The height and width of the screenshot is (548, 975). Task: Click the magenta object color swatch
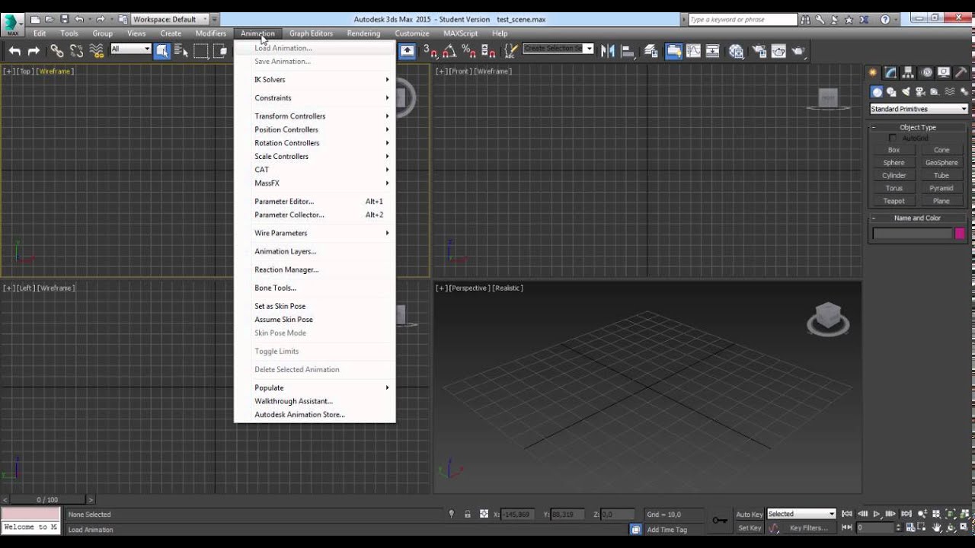click(x=960, y=234)
